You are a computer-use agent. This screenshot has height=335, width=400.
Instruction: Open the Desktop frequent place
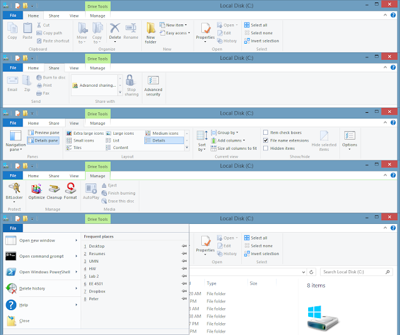[x=97, y=246]
